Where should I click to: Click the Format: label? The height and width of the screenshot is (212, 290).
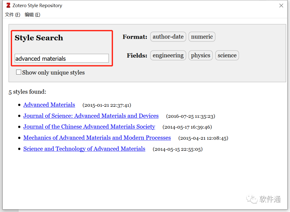(135, 37)
